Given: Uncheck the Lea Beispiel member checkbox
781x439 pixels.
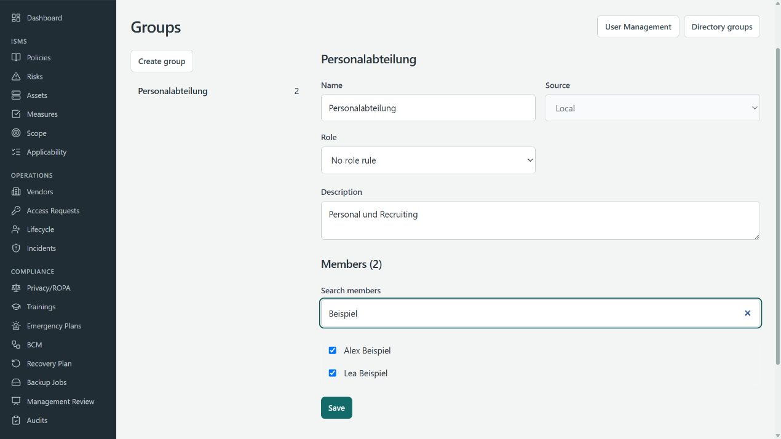Looking at the screenshot, I should click(333, 373).
